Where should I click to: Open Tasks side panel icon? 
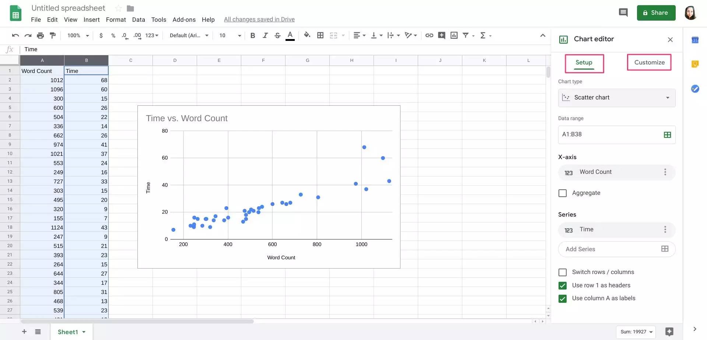(695, 89)
